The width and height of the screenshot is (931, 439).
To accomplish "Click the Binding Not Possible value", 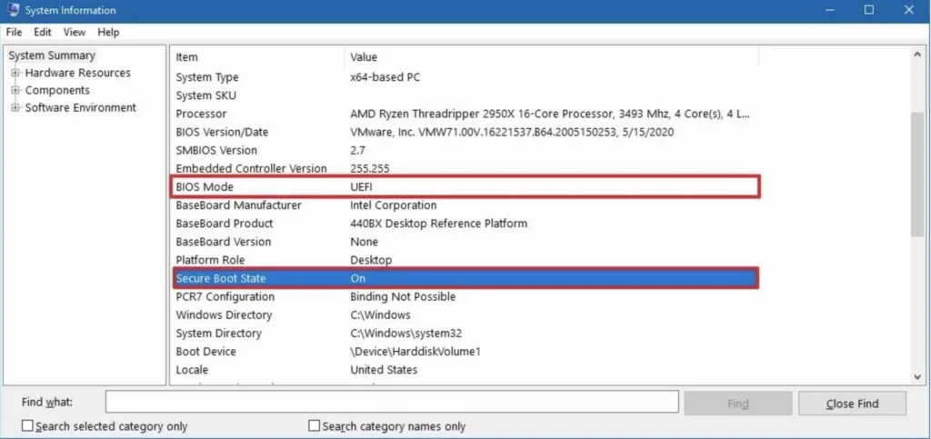I will (x=403, y=296).
